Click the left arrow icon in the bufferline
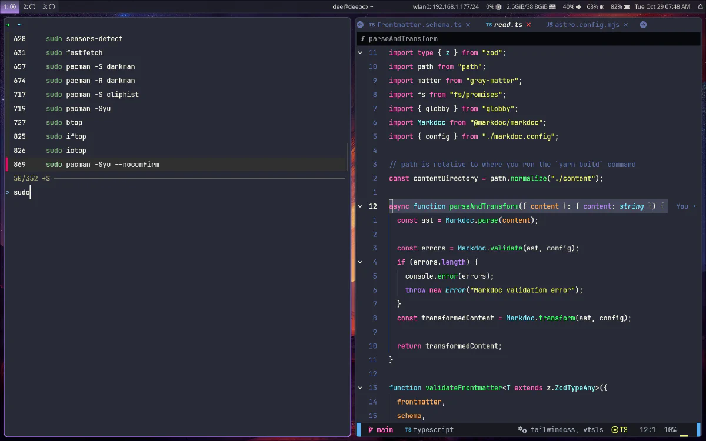This screenshot has height=441, width=706. pyautogui.click(x=359, y=25)
